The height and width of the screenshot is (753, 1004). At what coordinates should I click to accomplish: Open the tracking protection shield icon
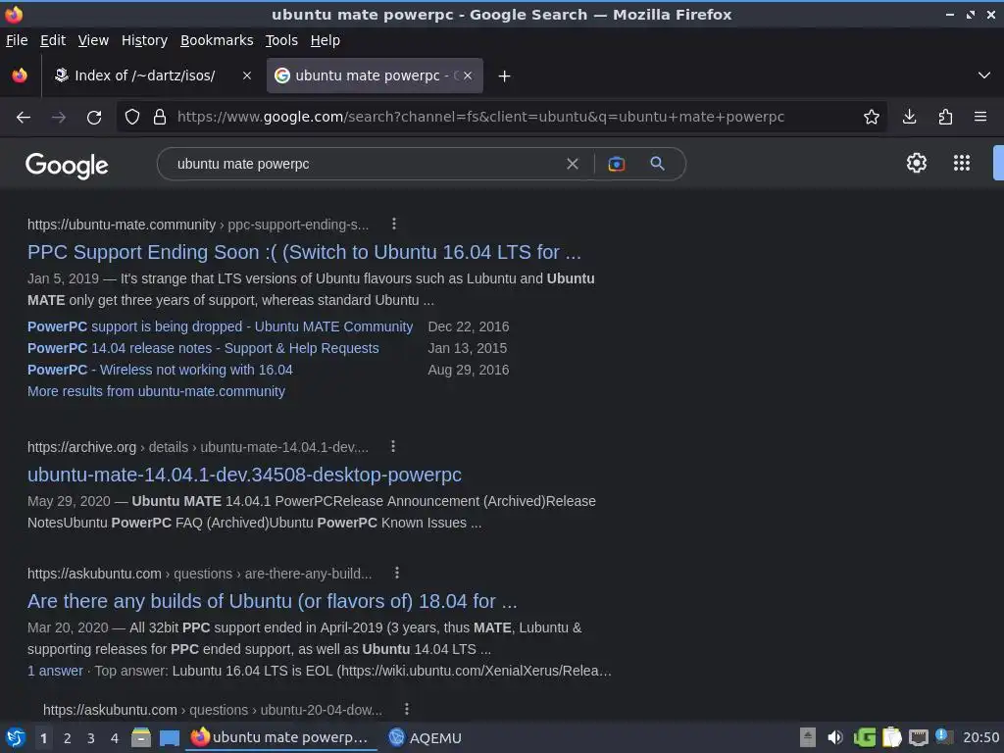132,117
